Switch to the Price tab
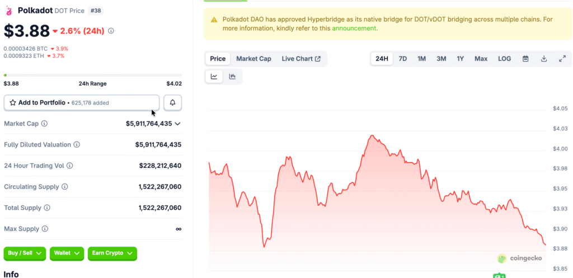 coord(218,58)
